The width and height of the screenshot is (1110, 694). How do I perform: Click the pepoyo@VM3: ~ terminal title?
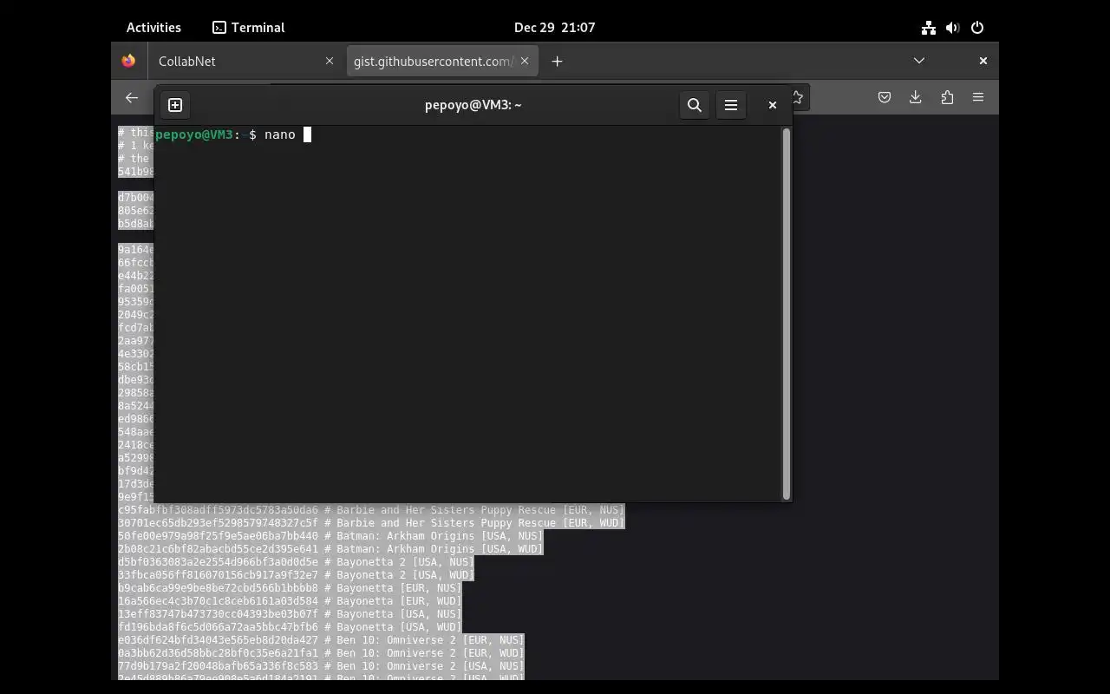[x=473, y=105]
